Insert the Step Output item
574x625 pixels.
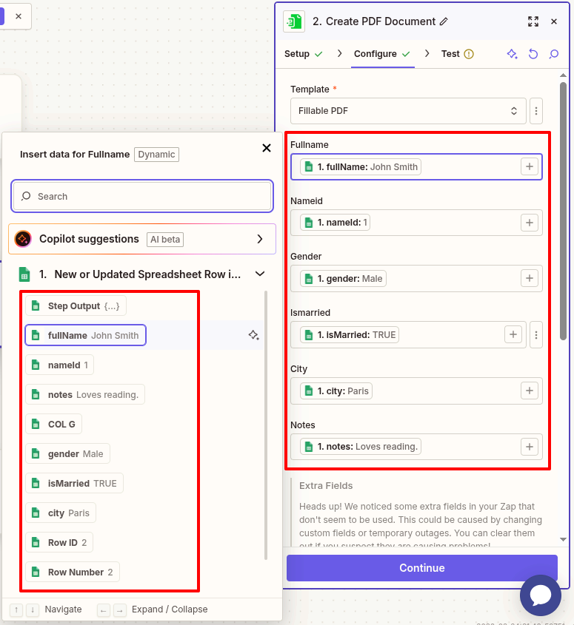point(76,305)
